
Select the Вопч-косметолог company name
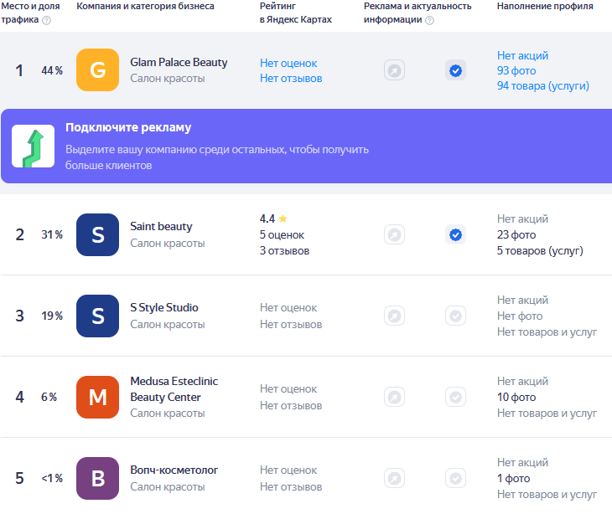coord(174,470)
